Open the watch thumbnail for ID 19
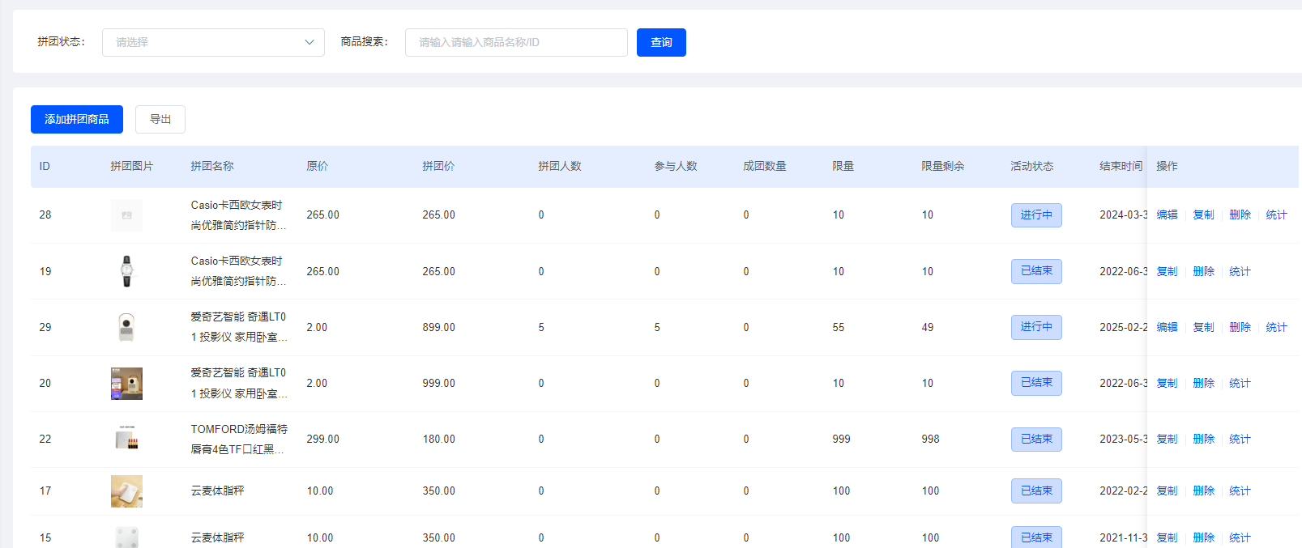Viewport: 1302px width, 548px height. coord(126,271)
